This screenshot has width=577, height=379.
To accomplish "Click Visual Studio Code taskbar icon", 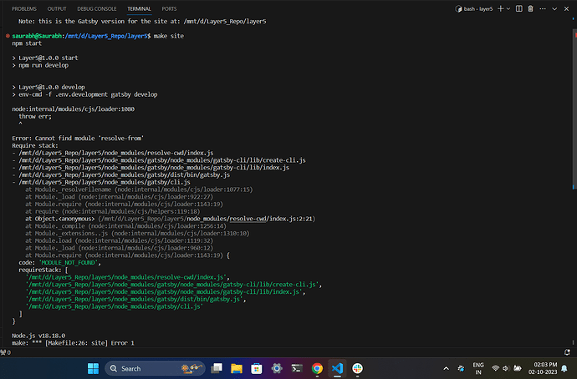I will (337, 368).
